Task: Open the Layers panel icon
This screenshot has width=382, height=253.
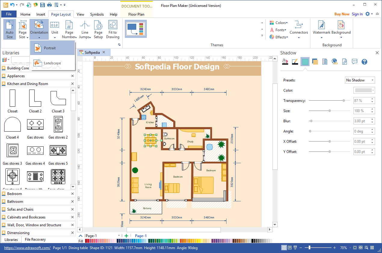Action: coord(315,62)
